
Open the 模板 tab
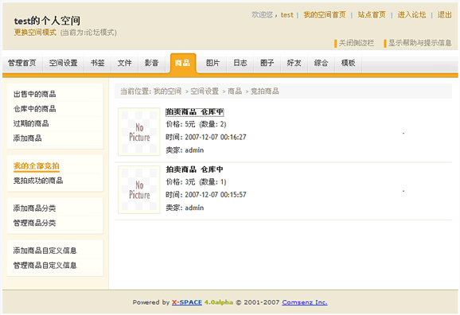349,63
